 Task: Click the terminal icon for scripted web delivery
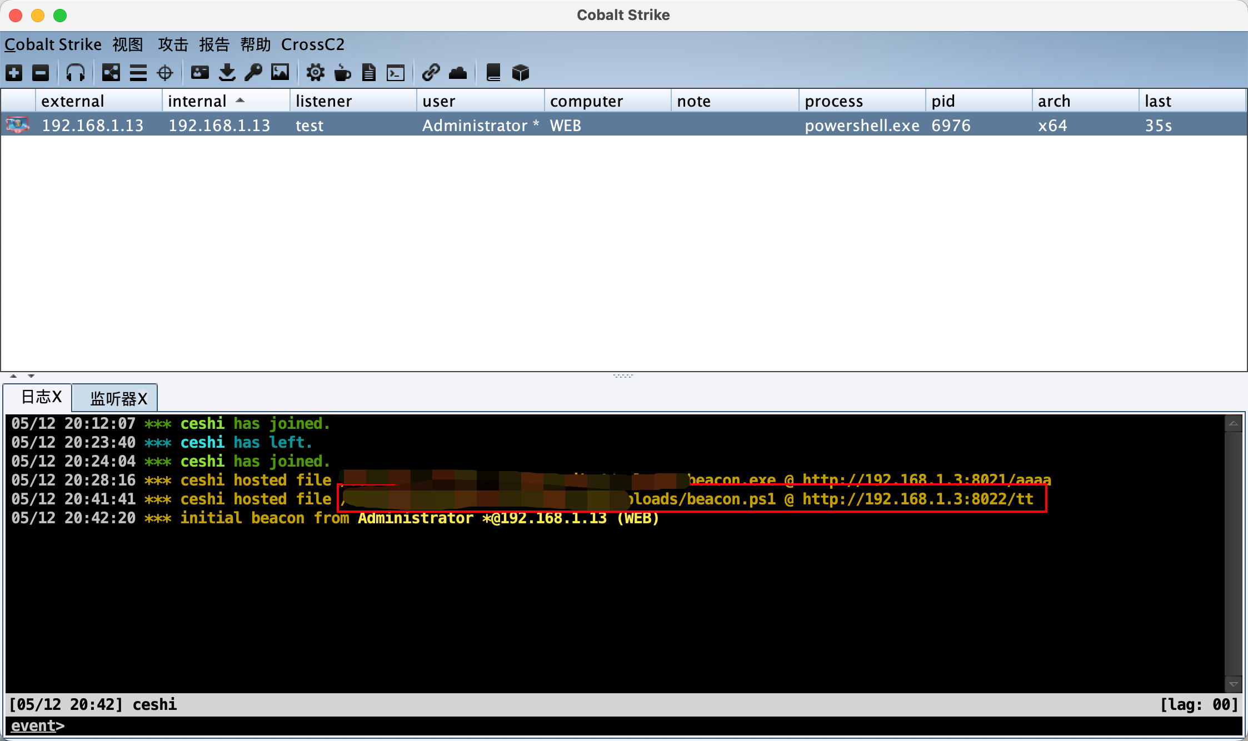coord(396,73)
